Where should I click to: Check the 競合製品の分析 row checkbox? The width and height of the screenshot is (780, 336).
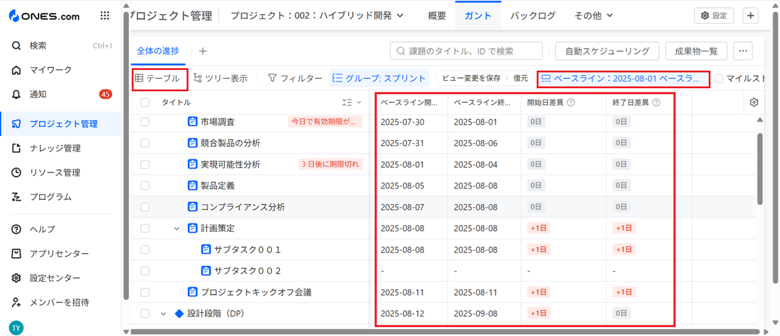pos(145,143)
